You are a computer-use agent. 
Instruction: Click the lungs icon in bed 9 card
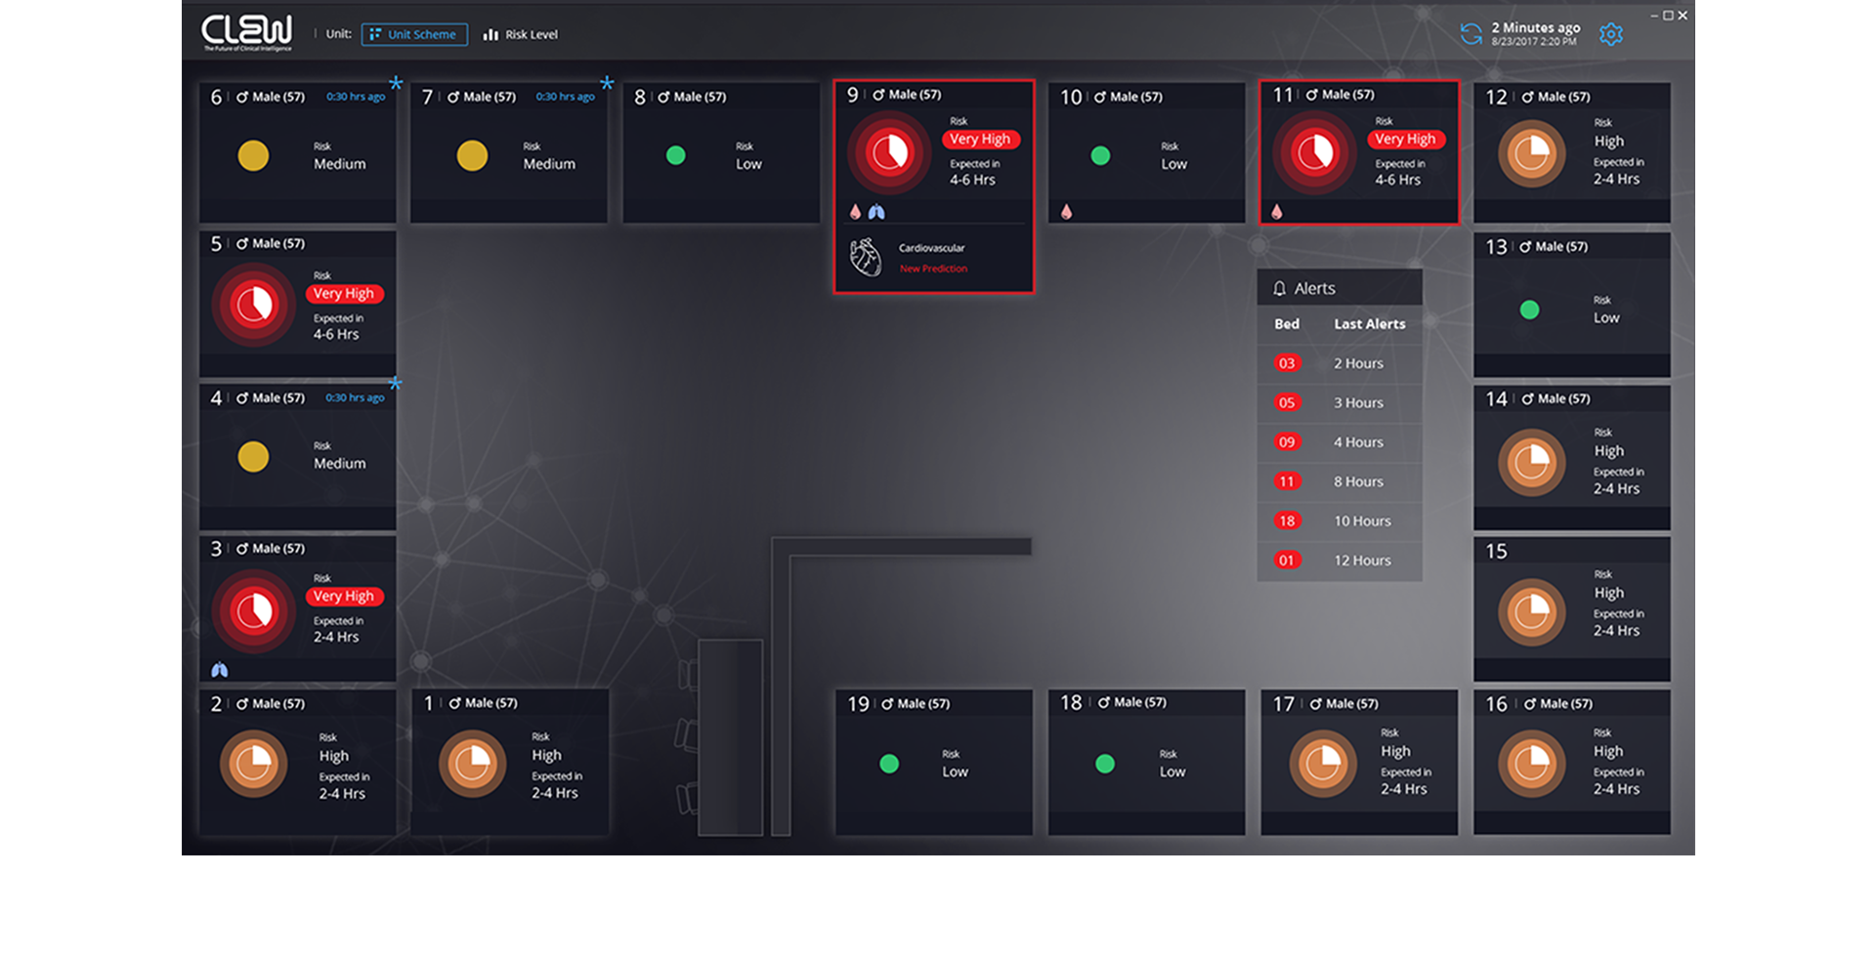click(876, 212)
